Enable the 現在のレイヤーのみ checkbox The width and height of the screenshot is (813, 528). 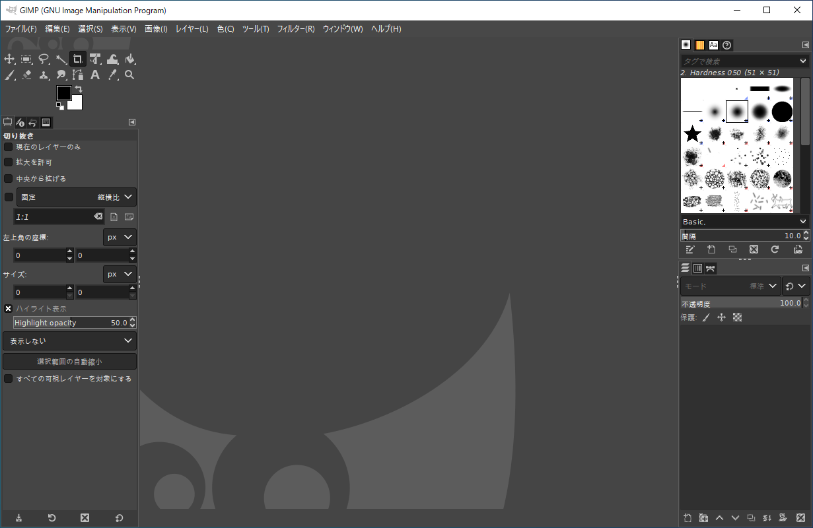(x=9, y=147)
